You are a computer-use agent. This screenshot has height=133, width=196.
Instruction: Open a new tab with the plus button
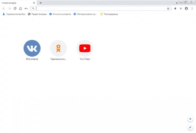coord(41,3)
